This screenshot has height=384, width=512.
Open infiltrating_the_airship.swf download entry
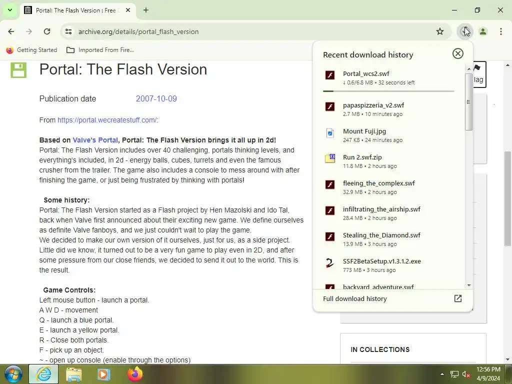(388, 213)
